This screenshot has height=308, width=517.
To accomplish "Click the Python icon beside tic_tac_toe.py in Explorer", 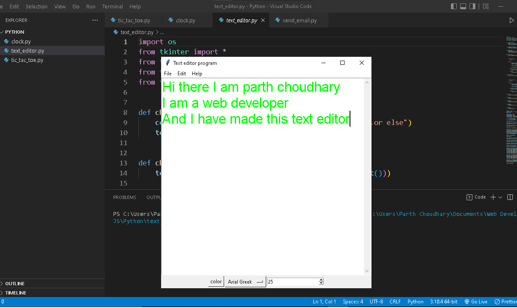I will coord(7,60).
